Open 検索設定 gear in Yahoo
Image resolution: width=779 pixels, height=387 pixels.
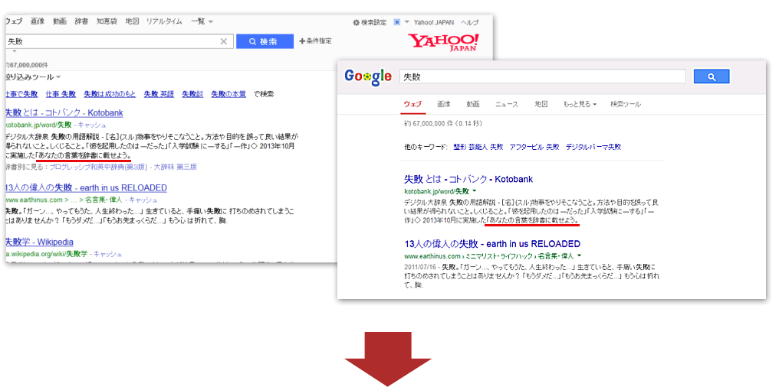369,22
